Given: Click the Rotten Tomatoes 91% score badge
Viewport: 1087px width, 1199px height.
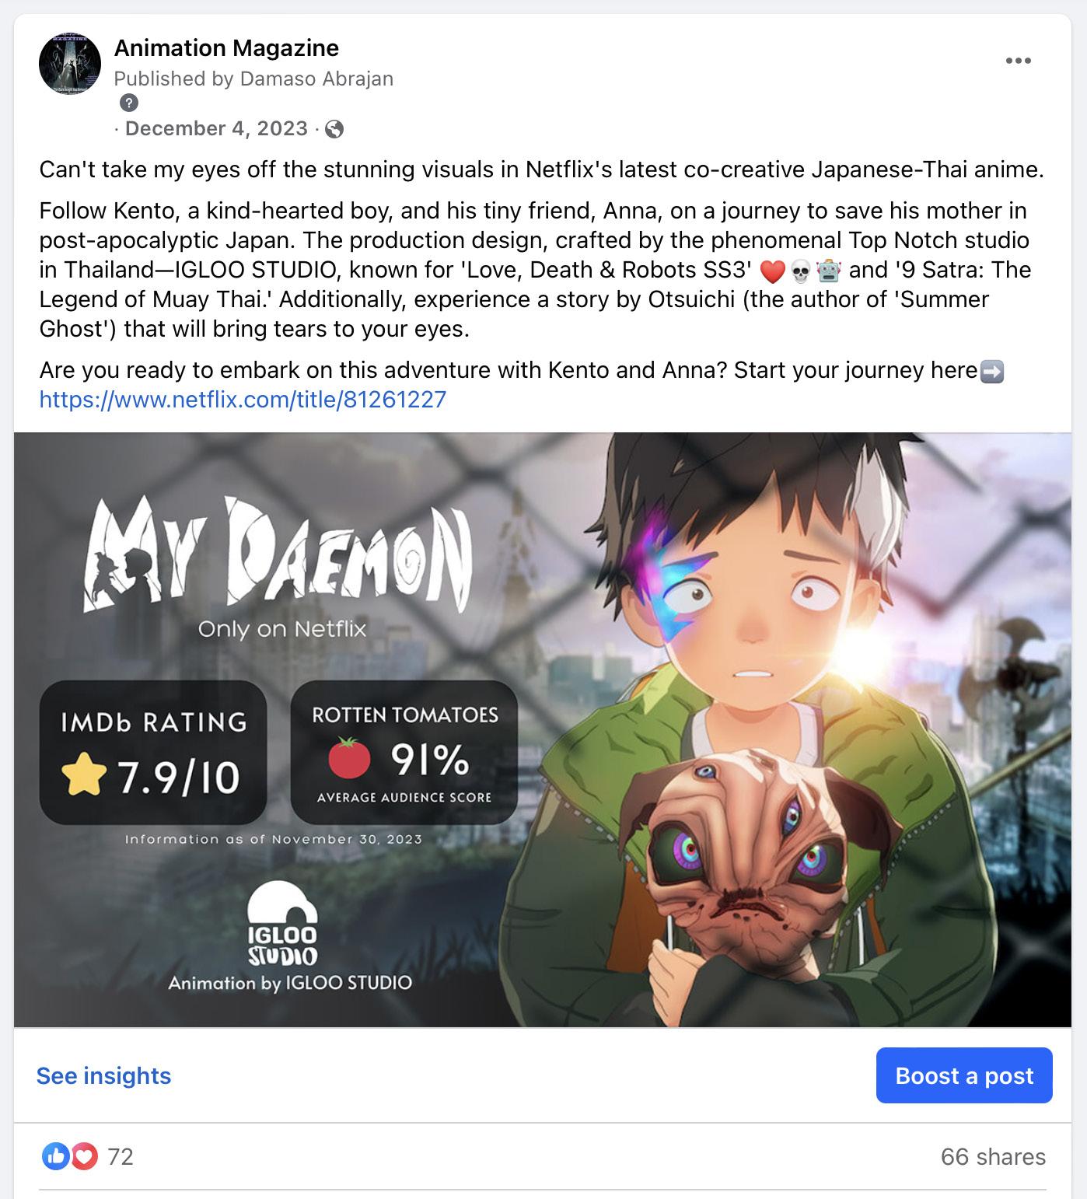Looking at the screenshot, I should tap(404, 753).
